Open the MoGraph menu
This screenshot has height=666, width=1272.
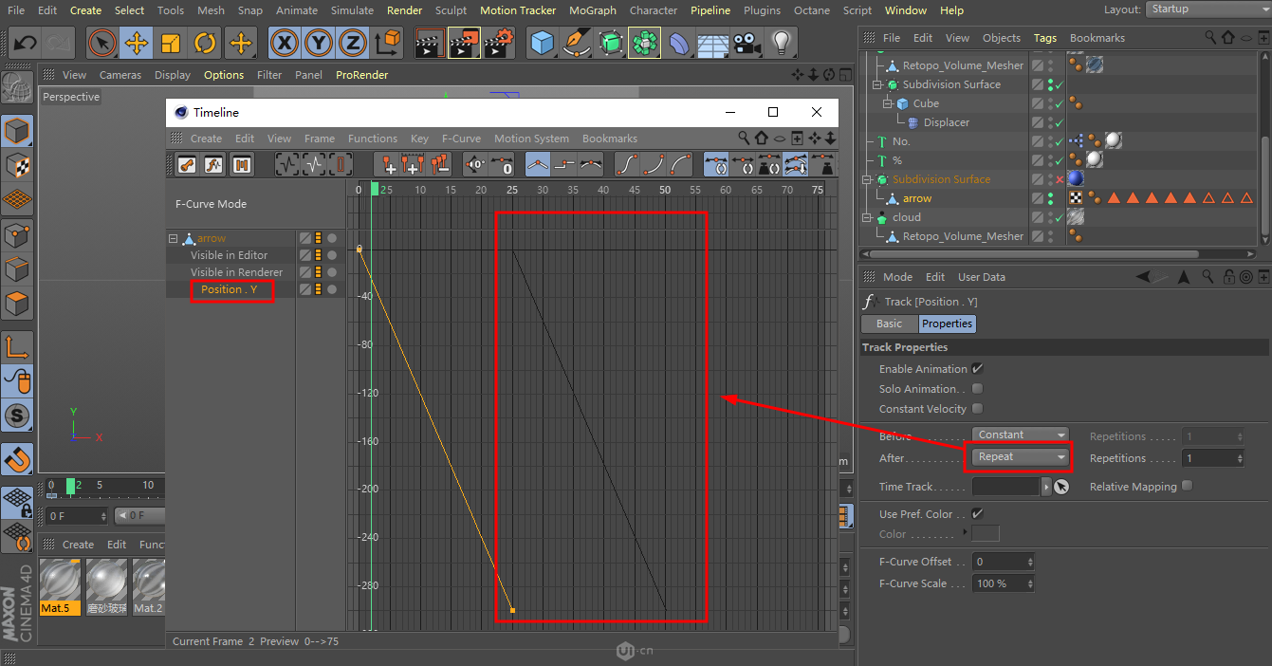click(x=592, y=10)
